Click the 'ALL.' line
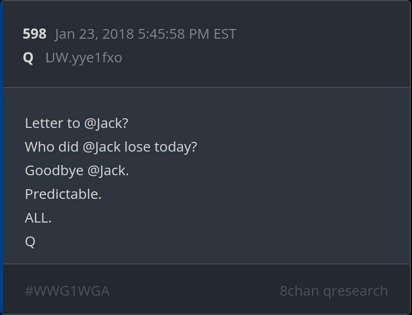 pos(38,218)
